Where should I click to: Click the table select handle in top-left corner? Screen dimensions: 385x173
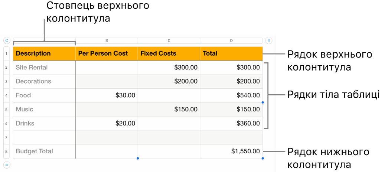6,40
